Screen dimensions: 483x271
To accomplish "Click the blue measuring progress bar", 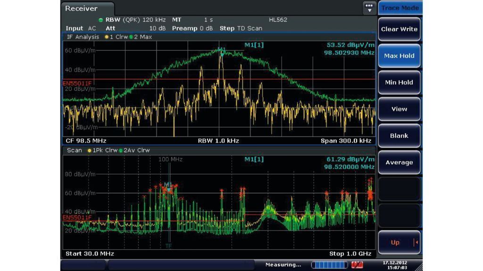I will coord(329,265).
